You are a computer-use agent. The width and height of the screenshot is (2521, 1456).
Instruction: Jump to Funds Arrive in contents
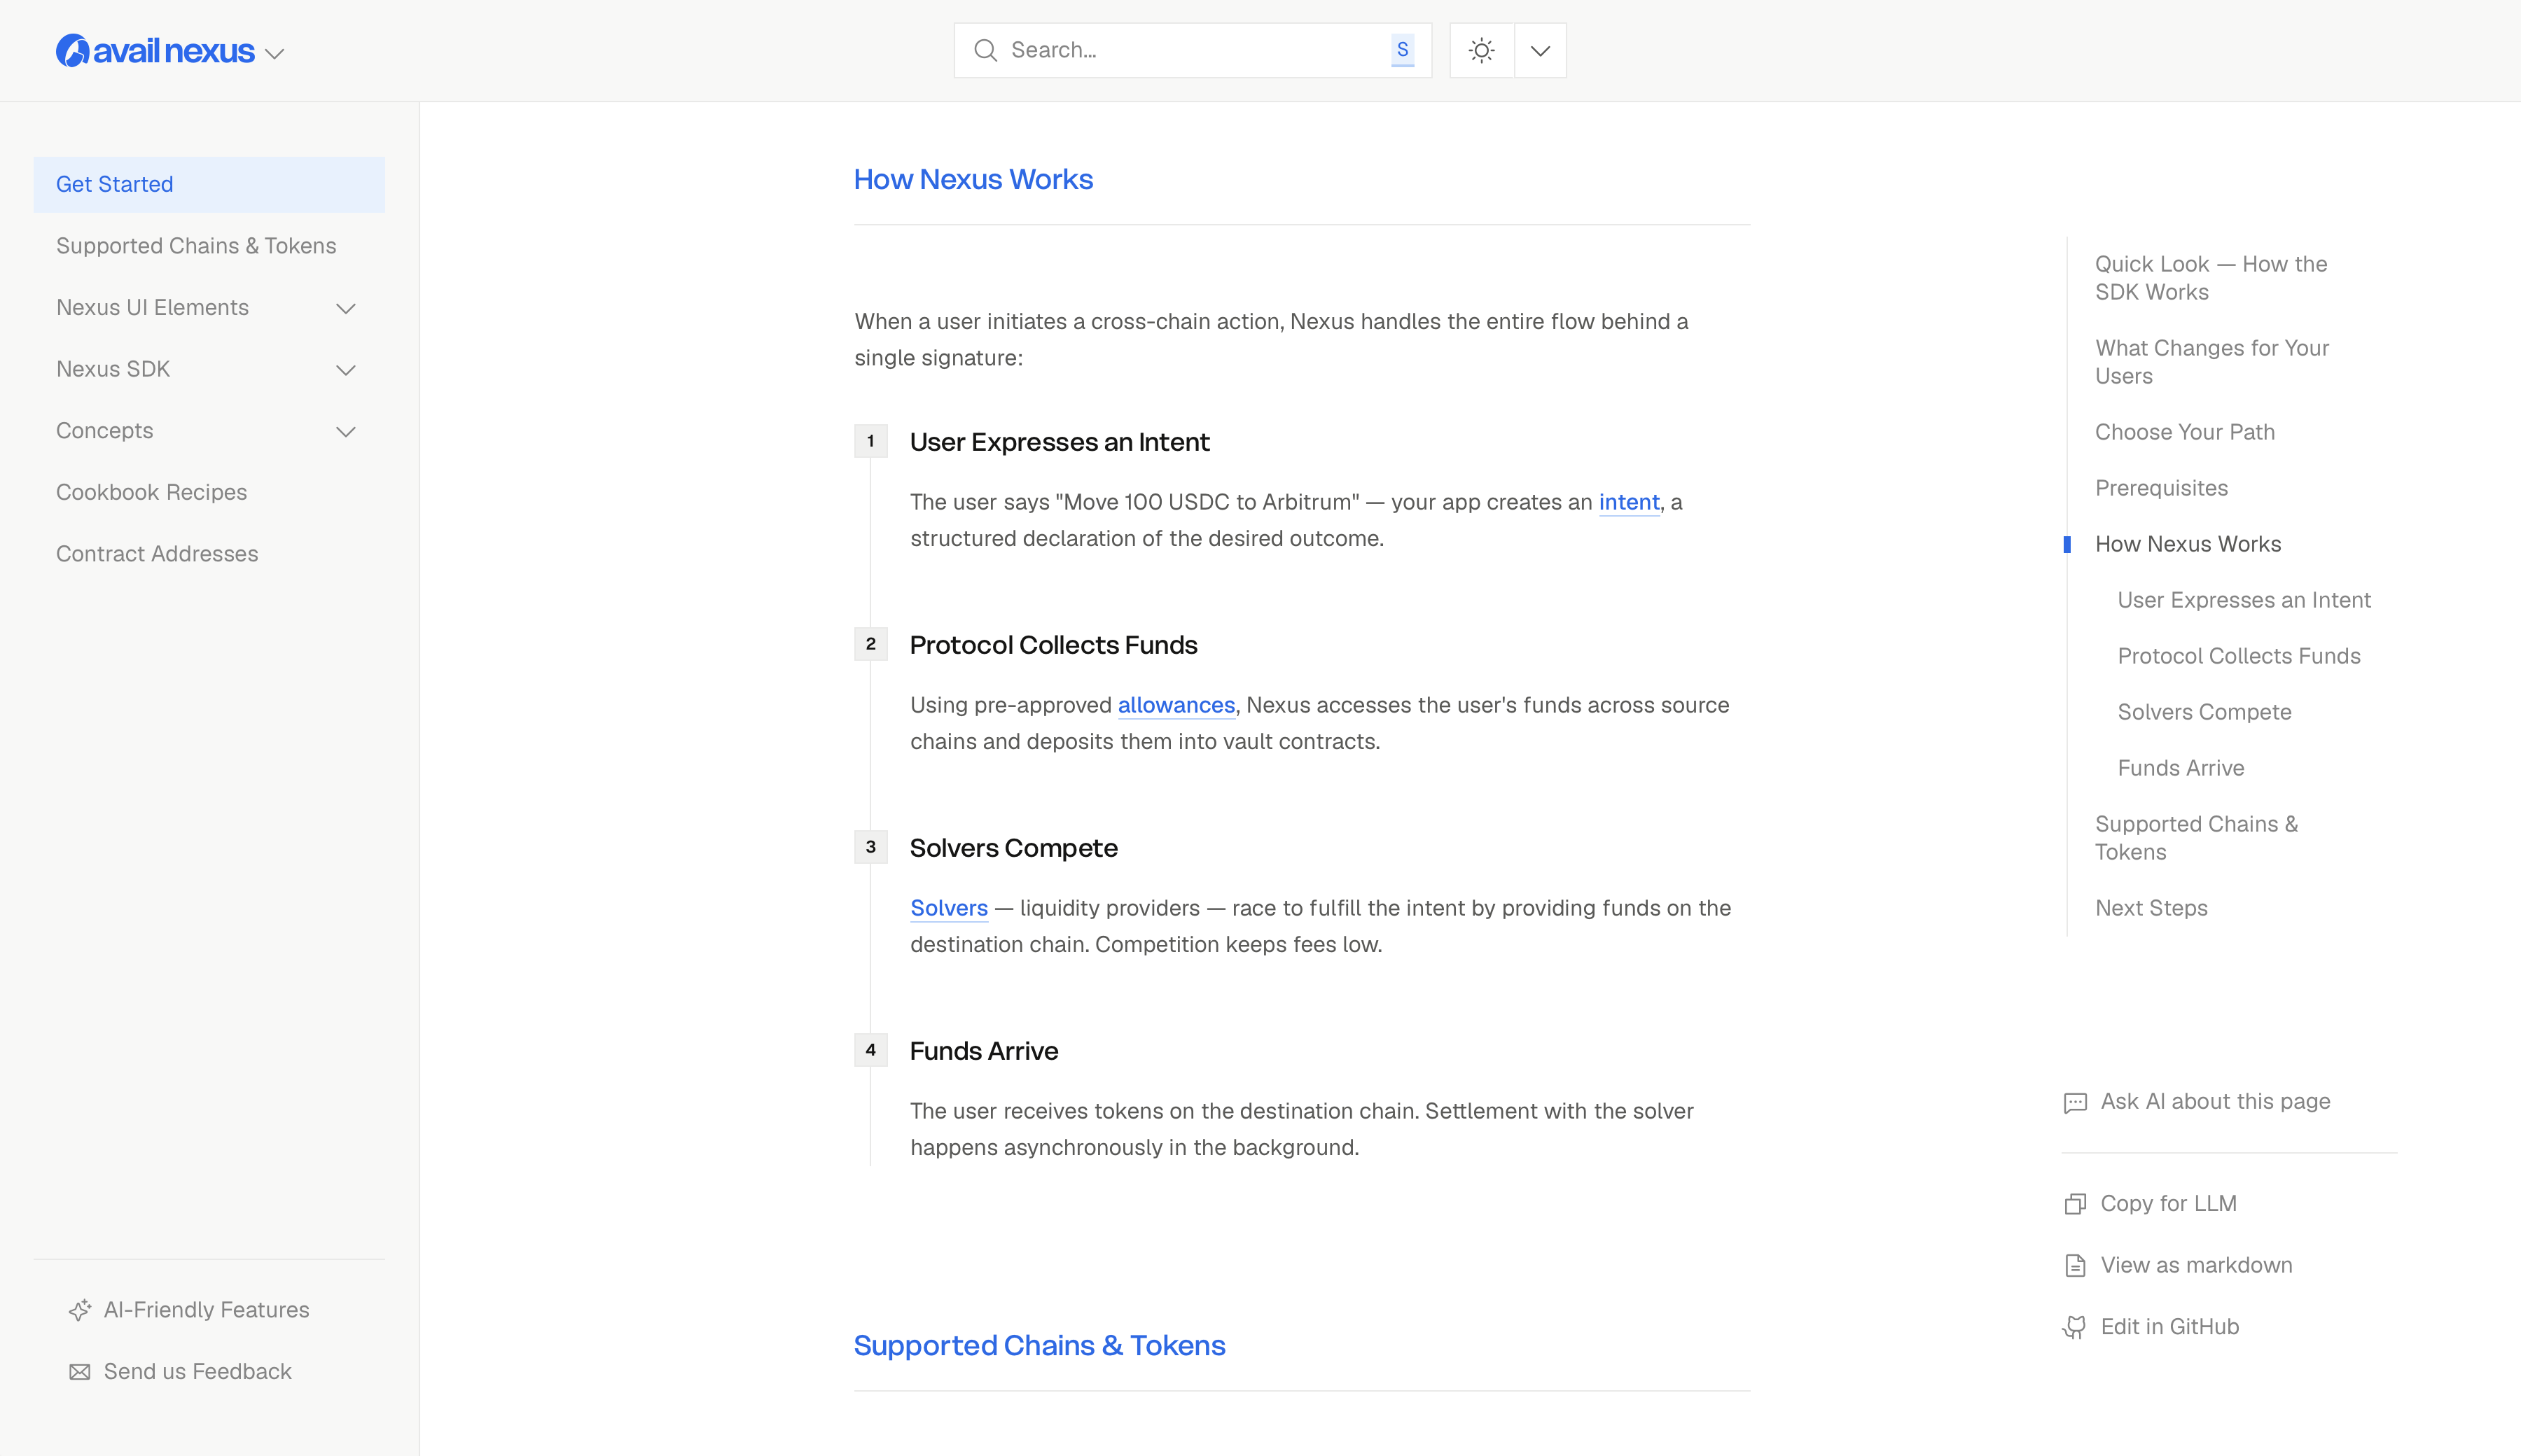(x=2181, y=768)
